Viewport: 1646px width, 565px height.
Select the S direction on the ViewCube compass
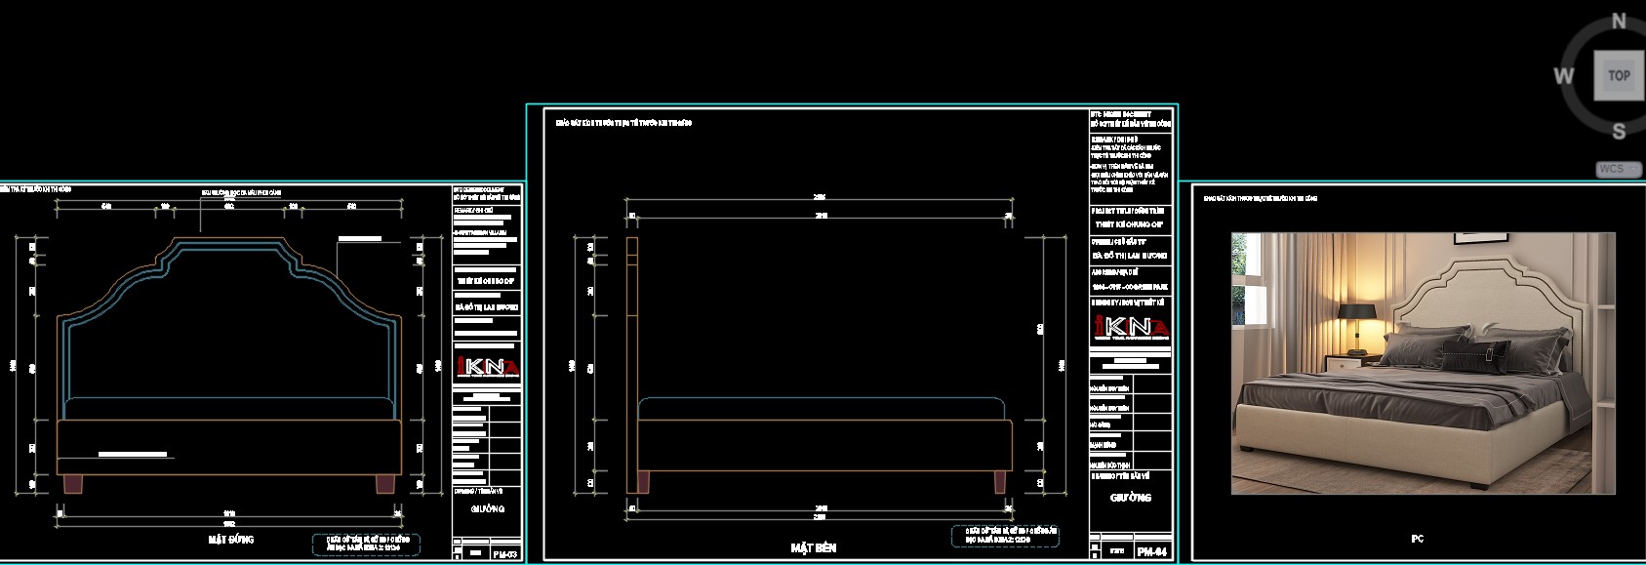pos(1619,131)
